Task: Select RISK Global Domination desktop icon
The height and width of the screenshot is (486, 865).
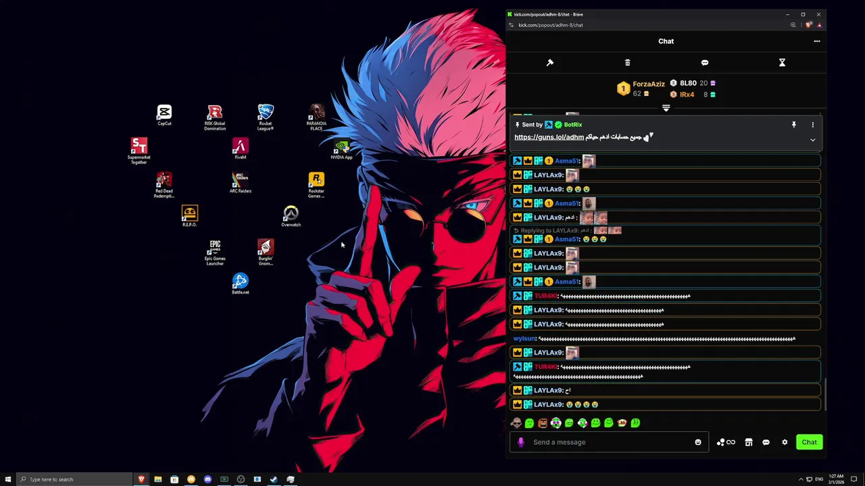Action: [x=215, y=117]
